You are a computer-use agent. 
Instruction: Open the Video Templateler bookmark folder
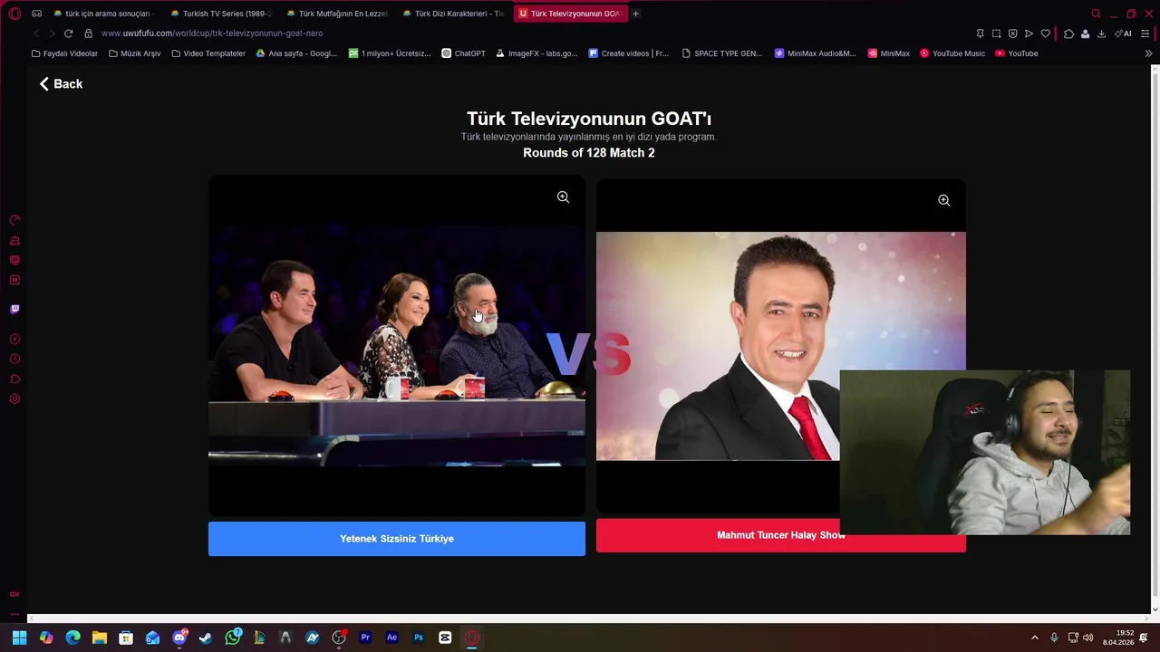(208, 53)
